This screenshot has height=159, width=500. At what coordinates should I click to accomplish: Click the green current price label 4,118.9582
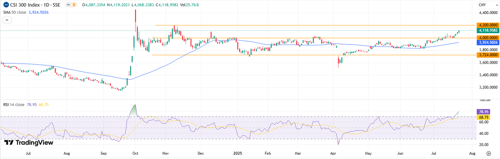[x=487, y=30]
